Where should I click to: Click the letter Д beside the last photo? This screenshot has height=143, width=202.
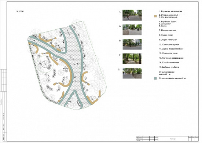pos(119,70)
